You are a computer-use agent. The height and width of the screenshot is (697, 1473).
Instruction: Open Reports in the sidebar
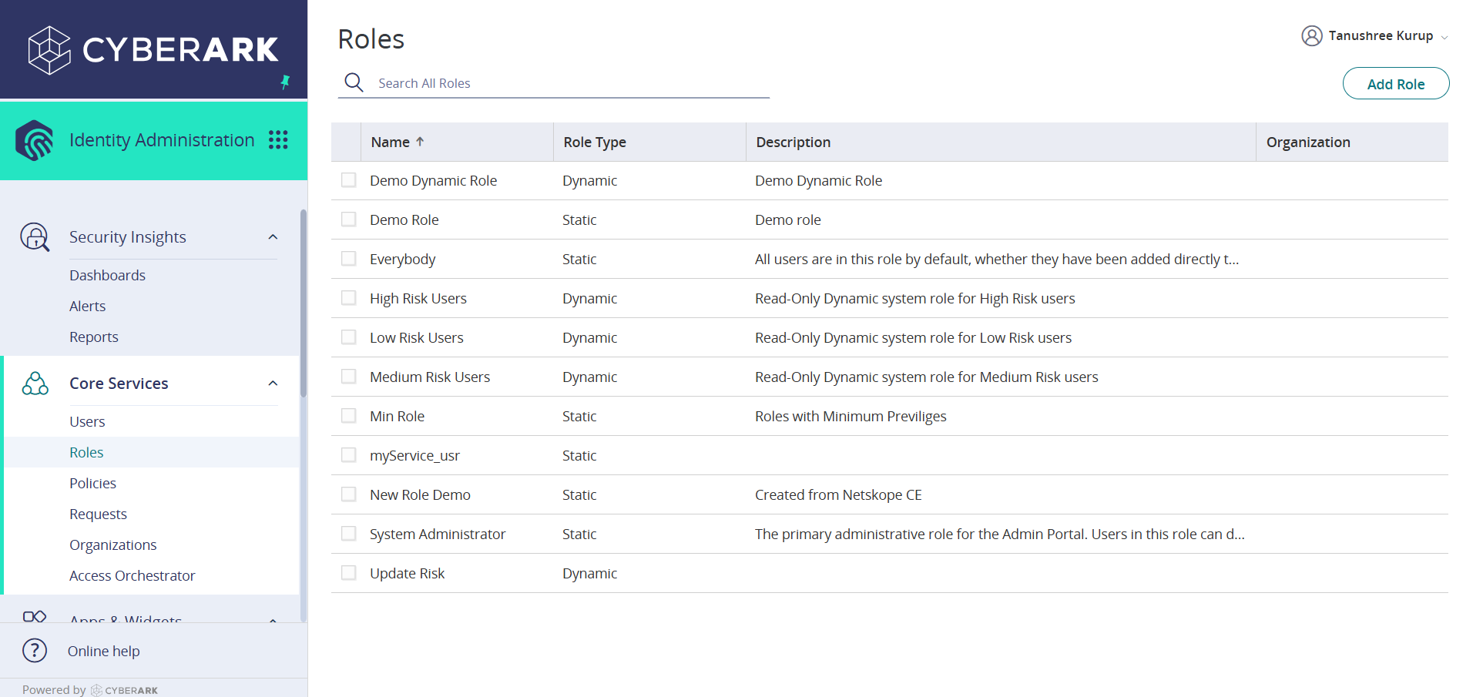click(94, 337)
